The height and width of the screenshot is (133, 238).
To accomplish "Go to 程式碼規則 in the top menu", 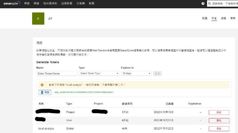I will (49, 4).
